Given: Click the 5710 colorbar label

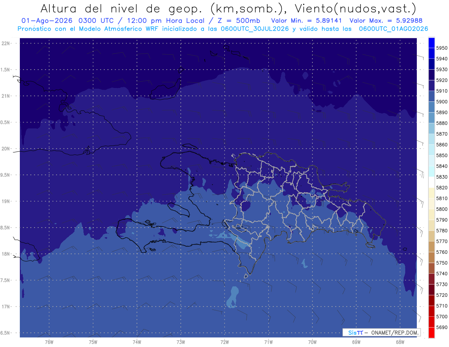Looking at the screenshot, I should coord(442,305).
